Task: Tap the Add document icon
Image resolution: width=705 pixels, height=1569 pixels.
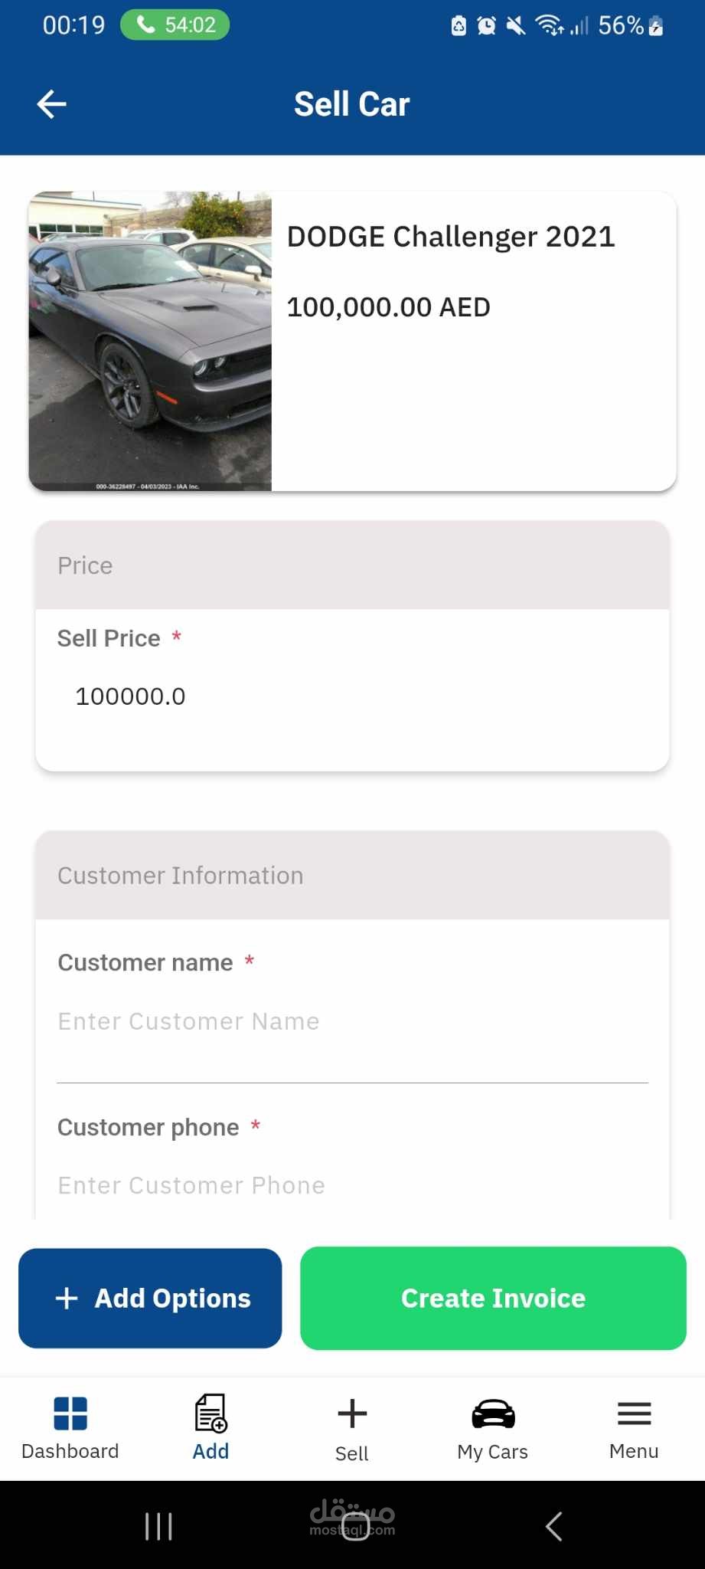Action: (211, 1413)
